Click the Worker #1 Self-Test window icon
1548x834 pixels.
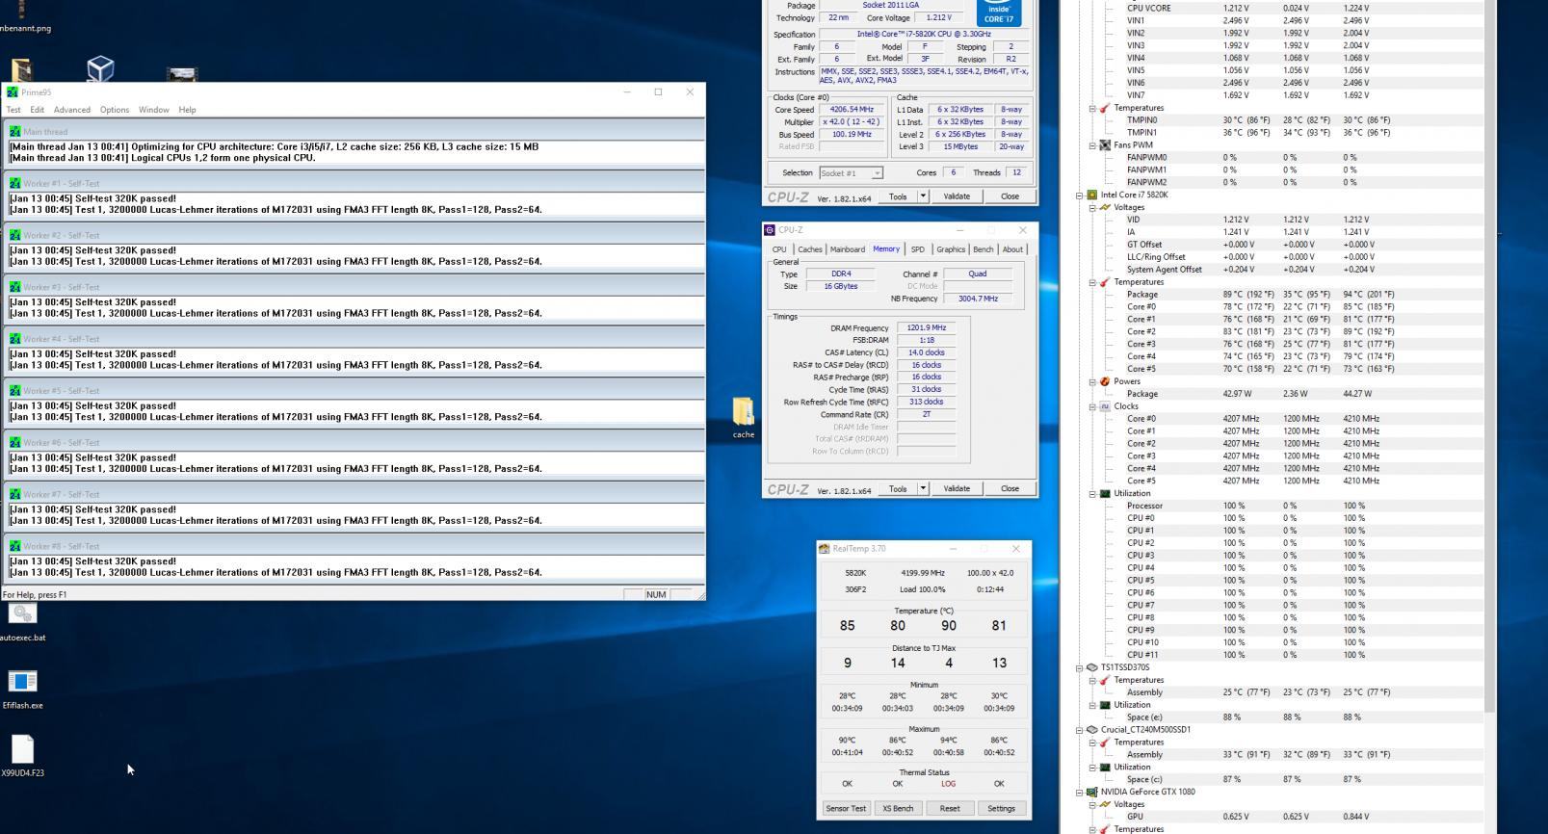15,183
